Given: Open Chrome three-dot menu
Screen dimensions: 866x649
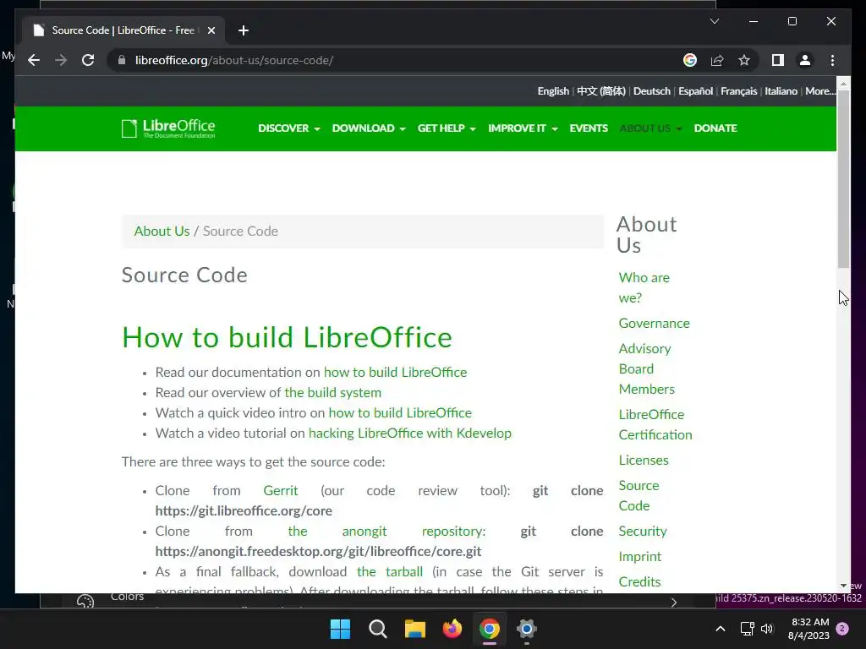Looking at the screenshot, I should [x=832, y=60].
